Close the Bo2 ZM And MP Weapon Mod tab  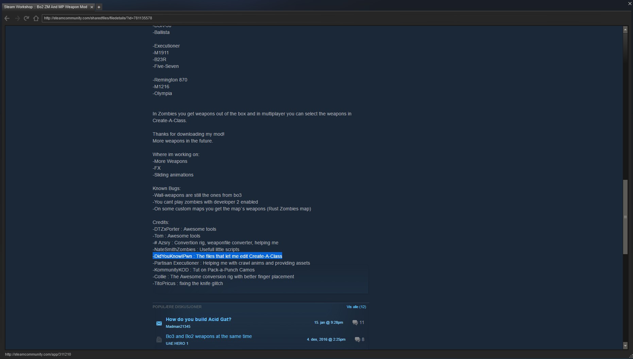(91, 7)
